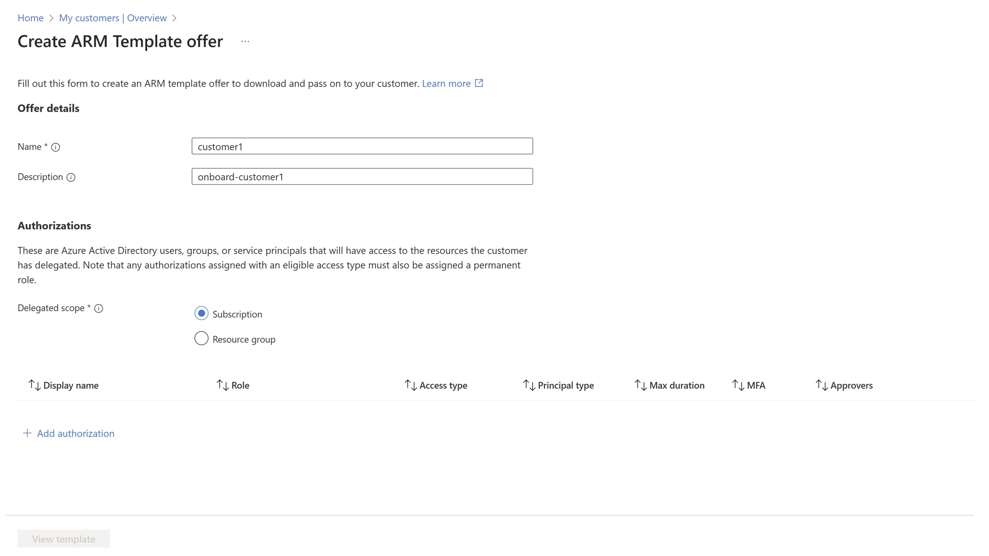This screenshot has height=556, width=989.
Task: Click the View template button
Action: (64, 539)
